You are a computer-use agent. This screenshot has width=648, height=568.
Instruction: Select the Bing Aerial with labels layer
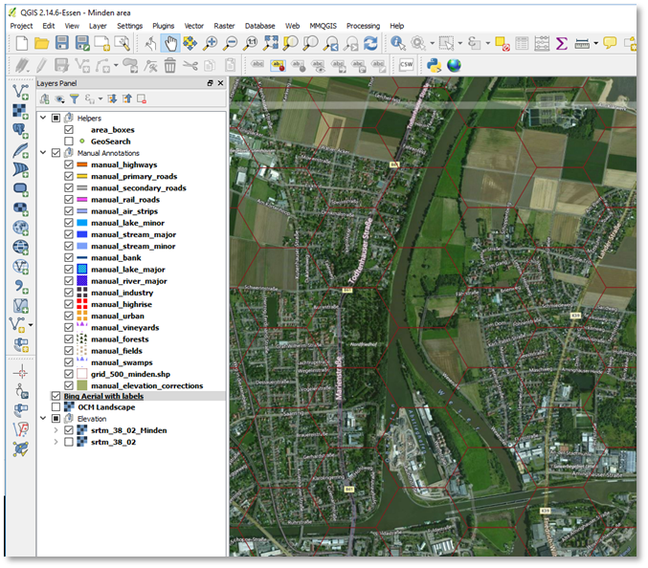[x=104, y=396]
